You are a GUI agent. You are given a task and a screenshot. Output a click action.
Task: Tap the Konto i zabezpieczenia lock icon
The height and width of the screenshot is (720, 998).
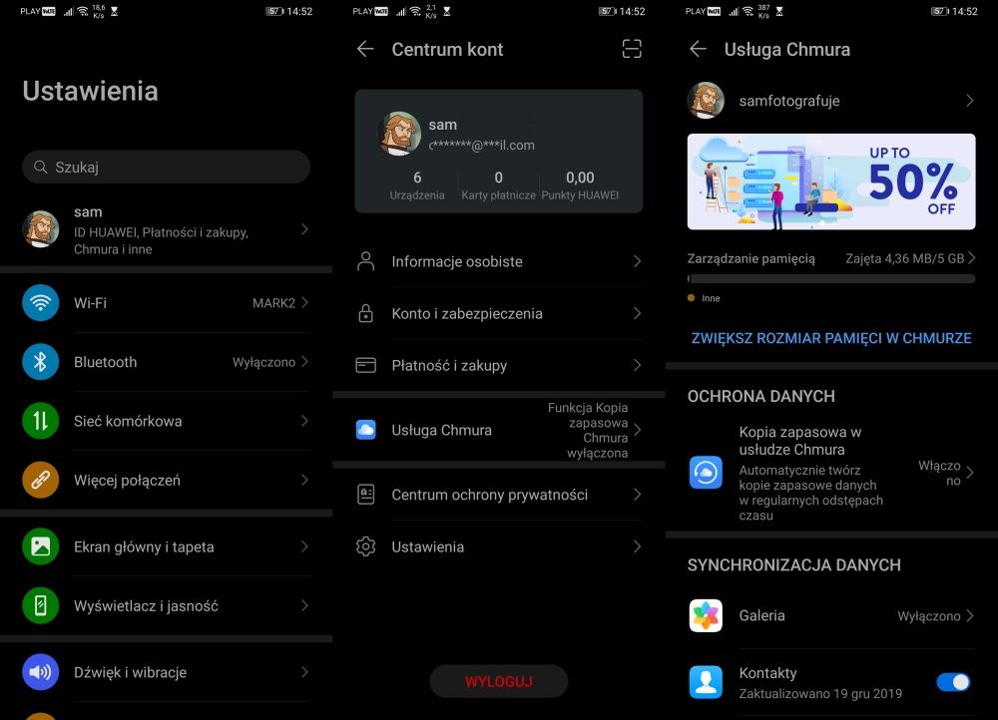(366, 313)
